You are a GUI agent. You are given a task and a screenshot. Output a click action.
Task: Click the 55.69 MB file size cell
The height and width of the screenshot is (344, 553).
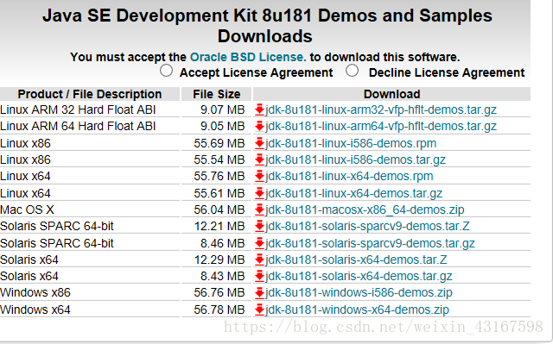click(216, 143)
